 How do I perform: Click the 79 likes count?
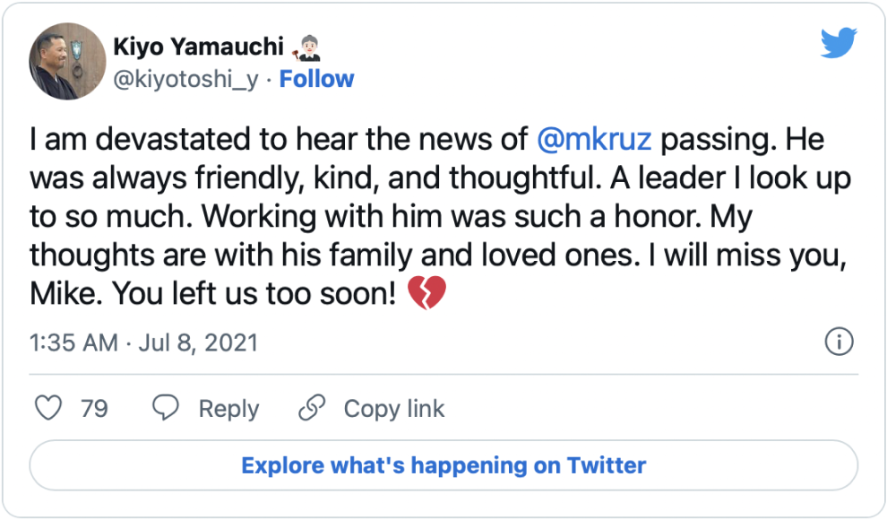click(94, 409)
